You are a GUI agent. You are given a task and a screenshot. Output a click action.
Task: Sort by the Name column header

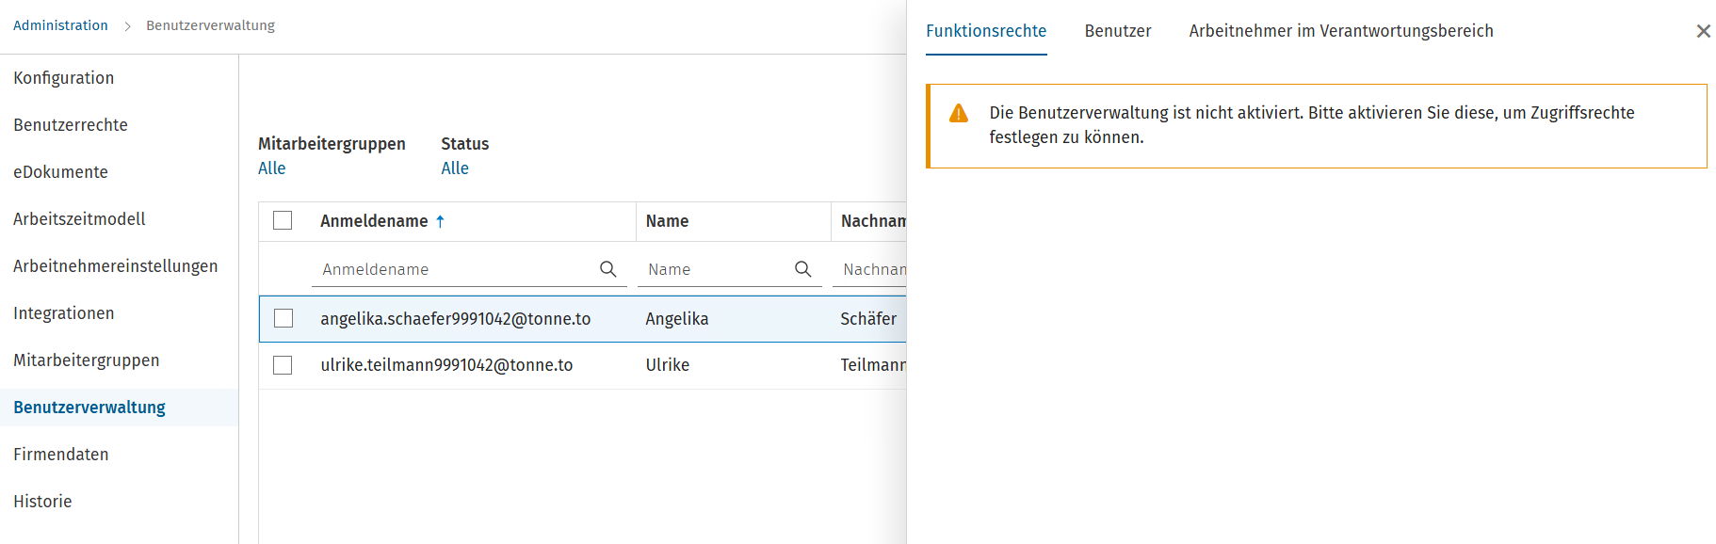667,221
